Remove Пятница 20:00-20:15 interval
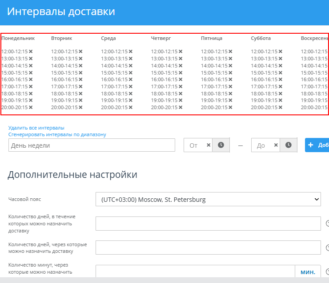This screenshot has height=283, width=329. pos(230,107)
